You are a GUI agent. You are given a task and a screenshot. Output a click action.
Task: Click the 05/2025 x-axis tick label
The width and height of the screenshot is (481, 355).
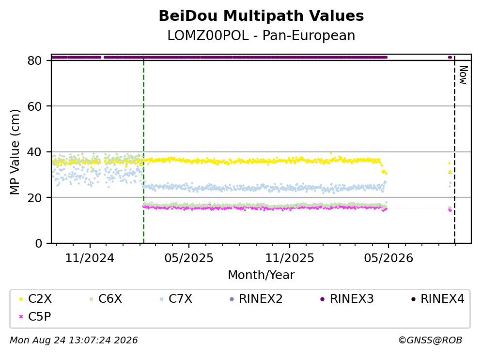click(188, 258)
